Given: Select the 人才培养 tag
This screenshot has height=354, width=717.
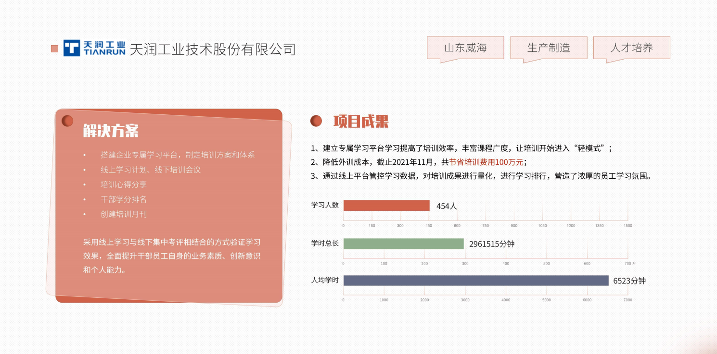Looking at the screenshot, I should click(631, 48).
